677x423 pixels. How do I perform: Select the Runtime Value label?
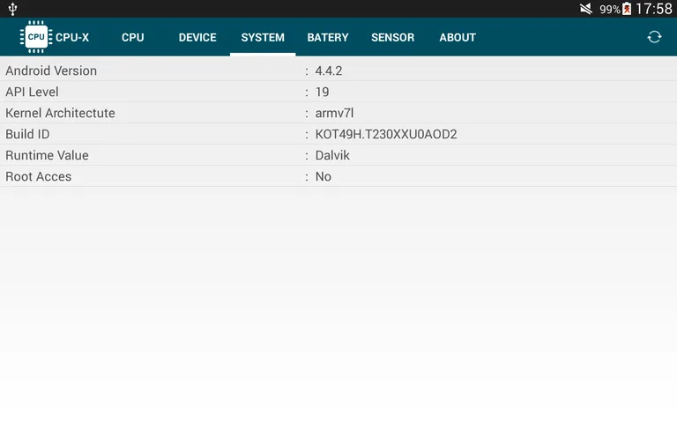47,155
